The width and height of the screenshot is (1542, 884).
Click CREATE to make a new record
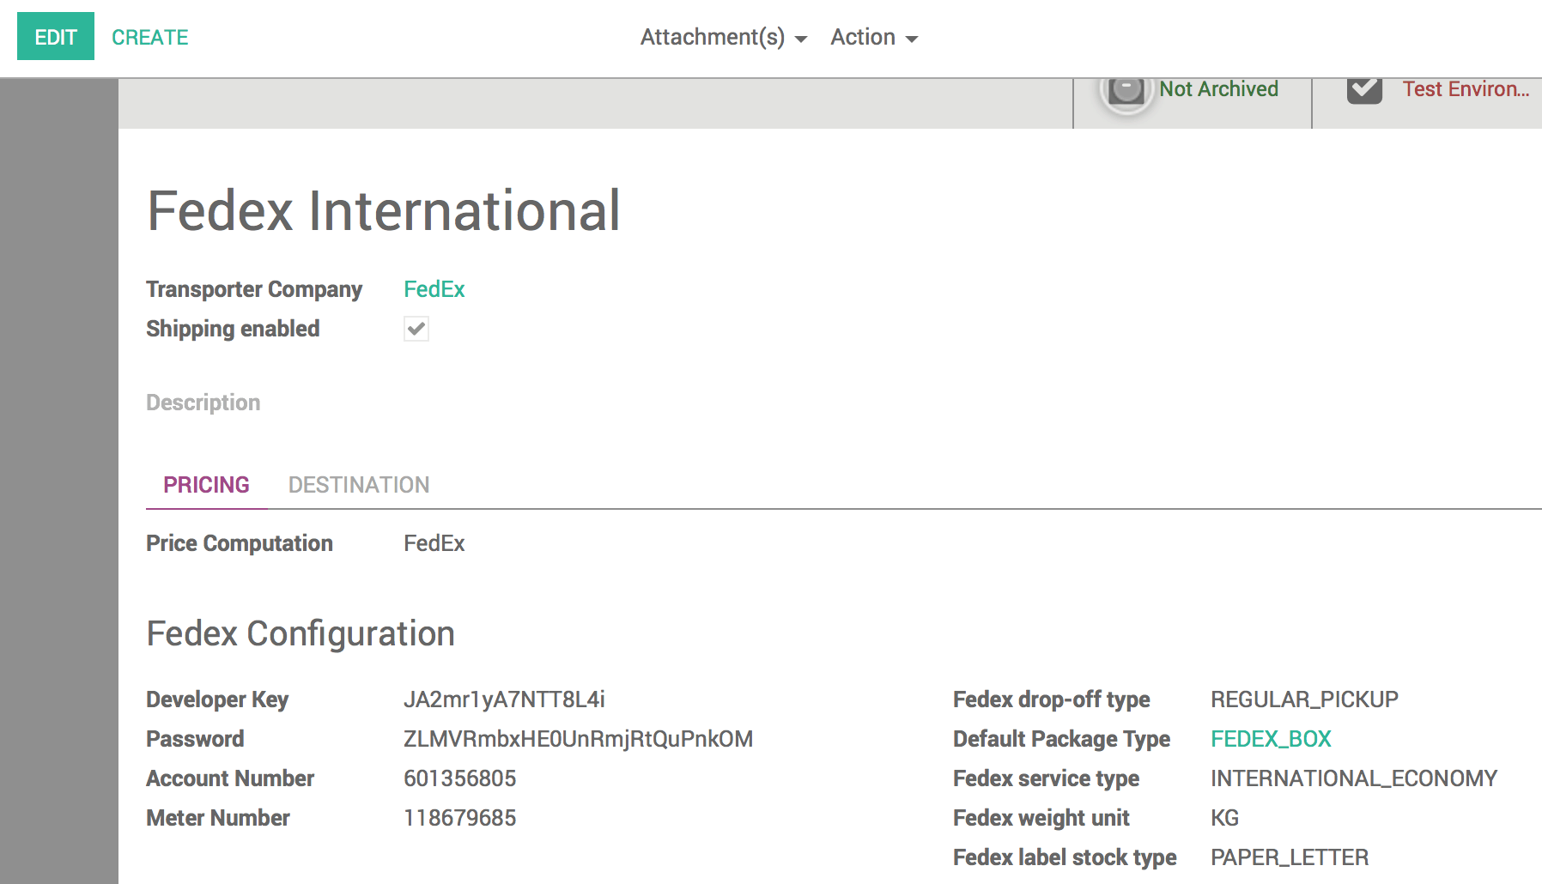149,37
